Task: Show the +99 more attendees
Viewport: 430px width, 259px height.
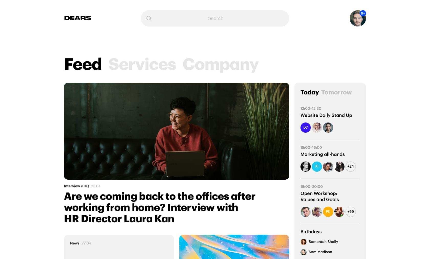Action: pos(351,212)
